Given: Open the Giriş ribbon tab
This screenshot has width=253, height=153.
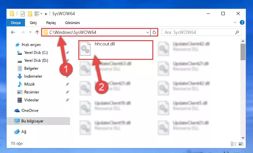Looking at the screenshot, I should 33,23.
